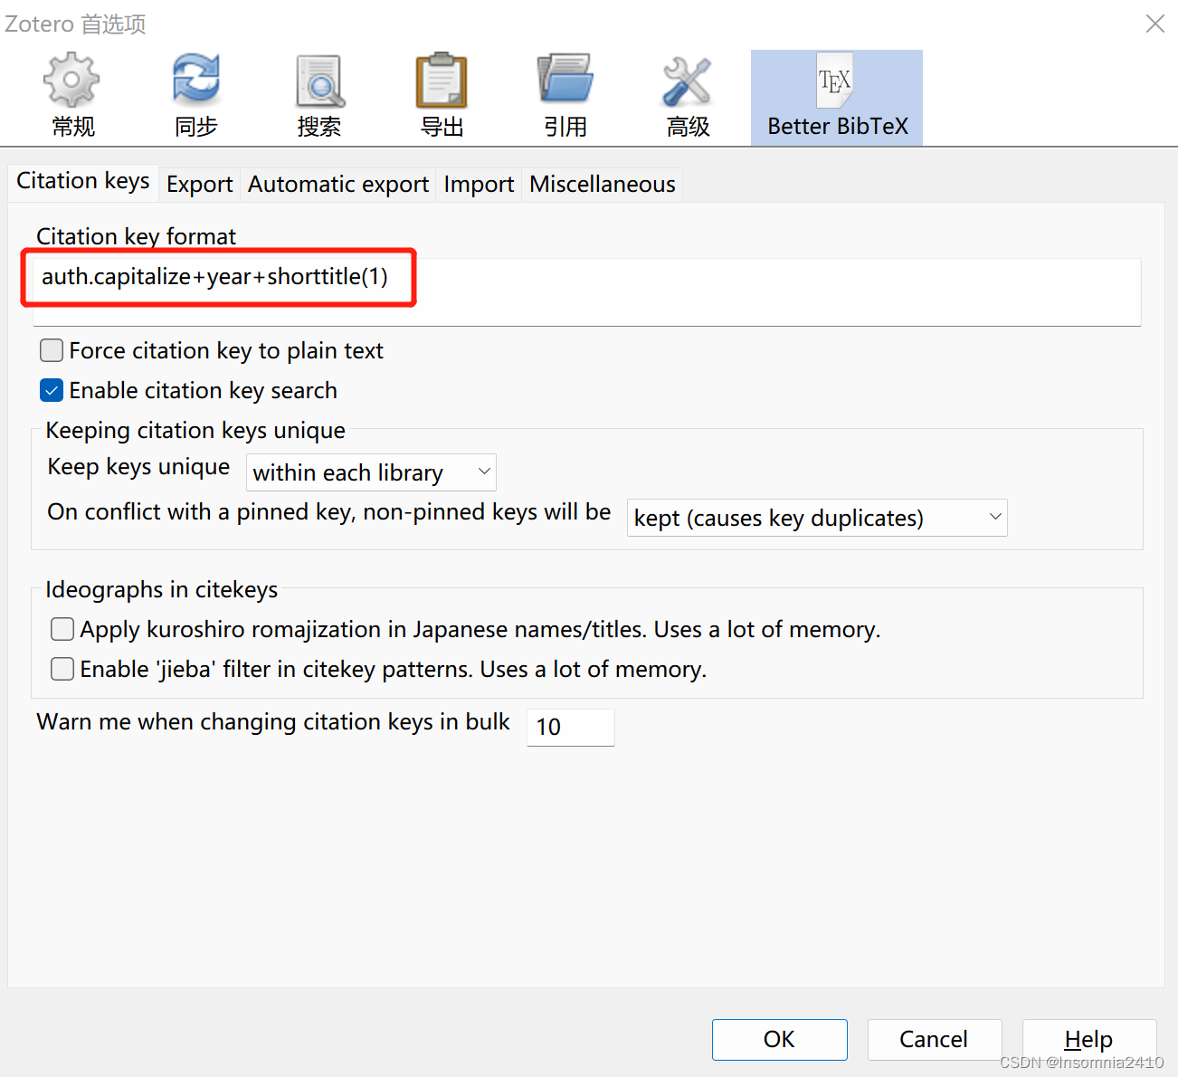
Task: Open the Keep keys unique dropdown
Action: (371, 472)
